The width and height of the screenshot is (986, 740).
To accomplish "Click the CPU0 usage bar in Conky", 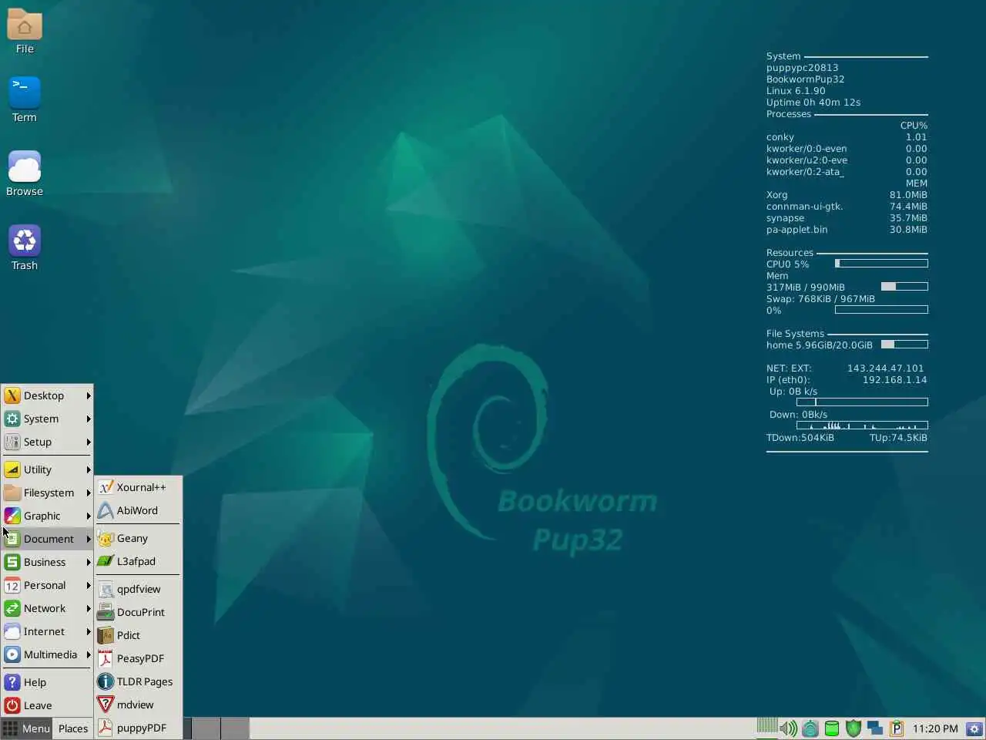I will (881, 264).
